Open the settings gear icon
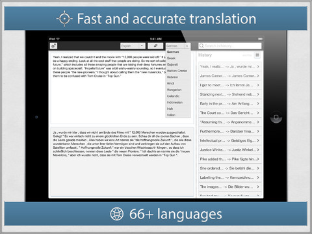This screenshot has height=234, width=312. (x=53, y=45)
